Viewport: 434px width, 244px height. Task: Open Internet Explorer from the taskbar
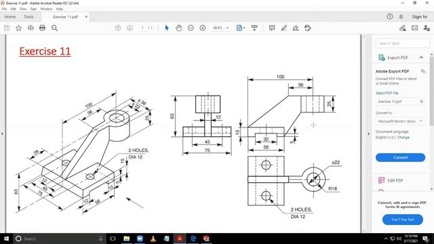tap(193, 239)
